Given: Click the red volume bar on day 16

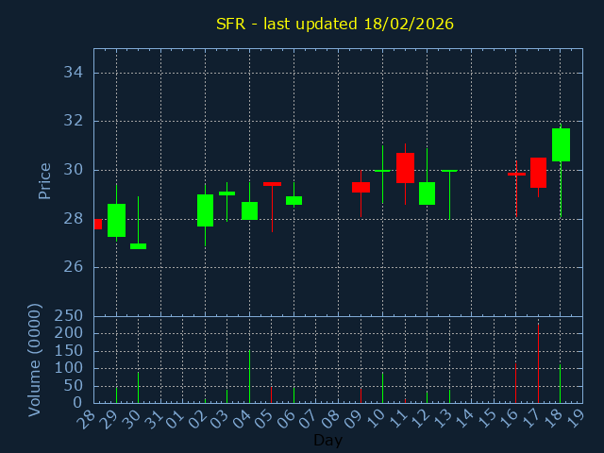Looking at the screenshot, I should pos(515,382).
